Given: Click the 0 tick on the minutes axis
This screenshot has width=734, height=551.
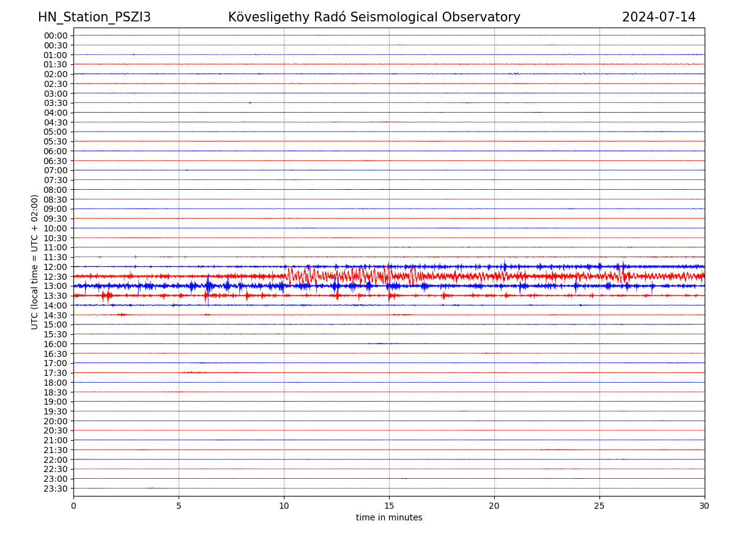Looking at the screenshot, I should click(73, 506).
